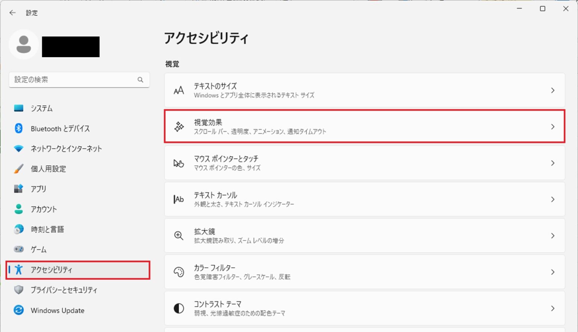
Task: Click the カラー フィルター palette icon
Action: 179,272
